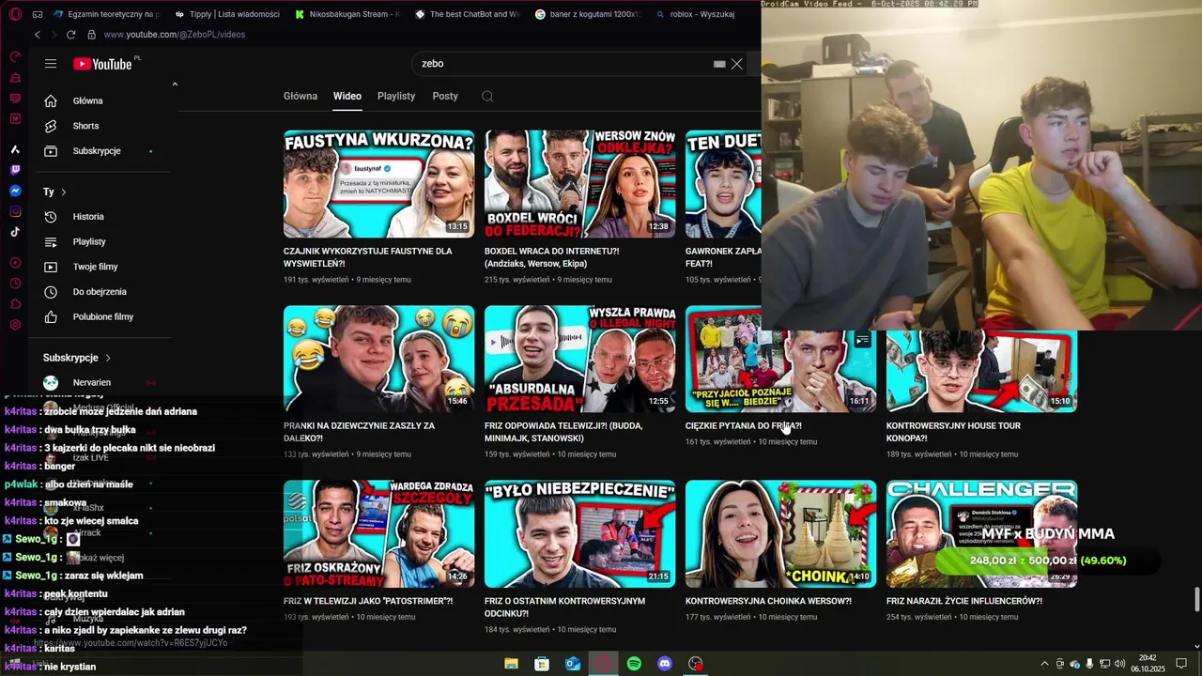Open BOXDEL WRÓCI DO FEDERACJI thumbnail
The image size is (1202, 676).
tap(579, 184)
